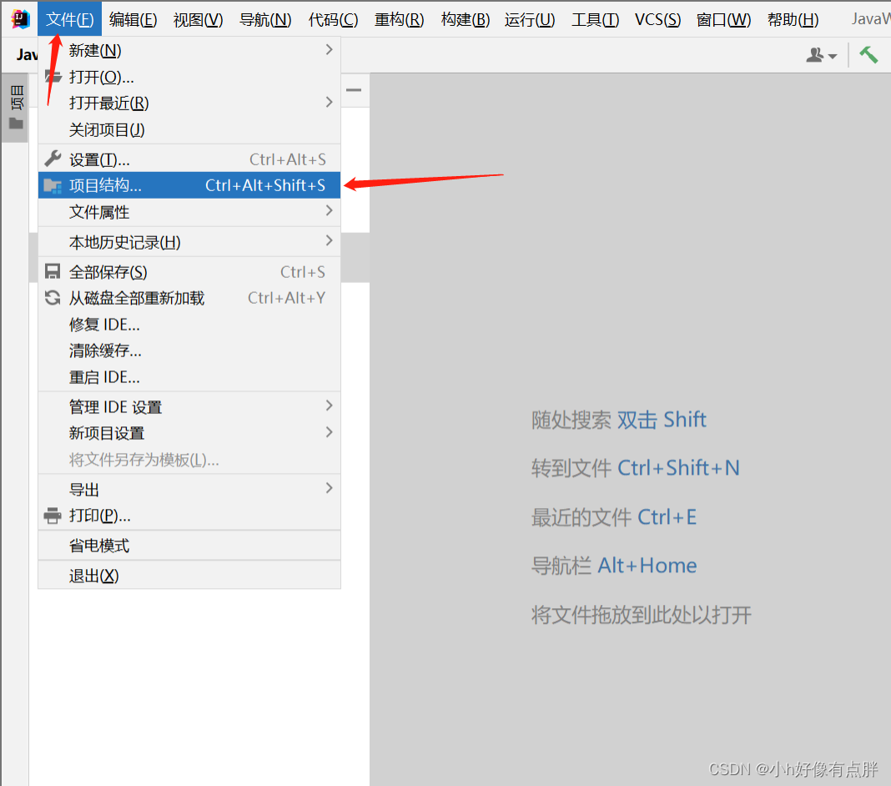The height and width of the screenshot is (786, 891).
Task: Open the 代码(C) menu
Action: point(333,19)
